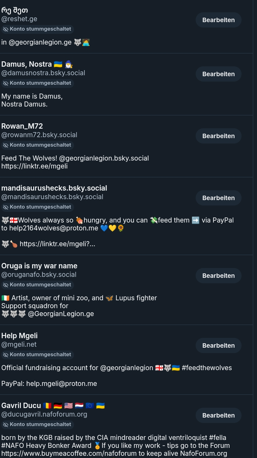
Task: Click Bearbeiten beside mandisaurushecks.bsky.social
Action: coord(218,198)
